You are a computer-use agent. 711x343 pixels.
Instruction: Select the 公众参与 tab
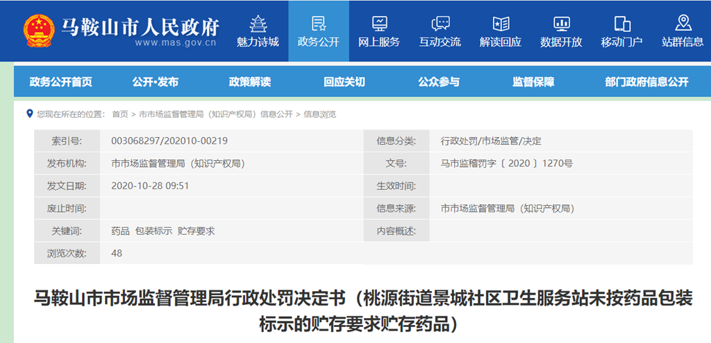[x=439, y=82]
